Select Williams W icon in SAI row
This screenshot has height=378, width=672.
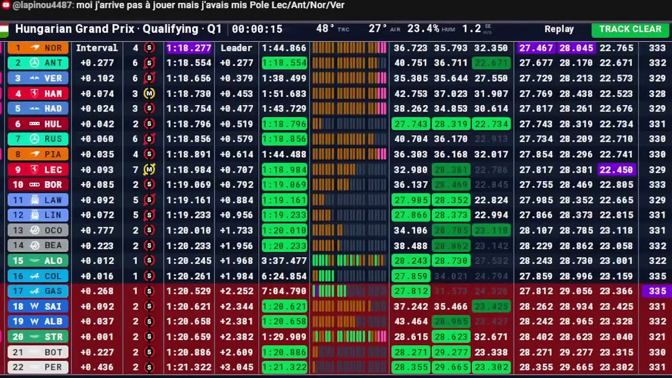tap(35, 307)
